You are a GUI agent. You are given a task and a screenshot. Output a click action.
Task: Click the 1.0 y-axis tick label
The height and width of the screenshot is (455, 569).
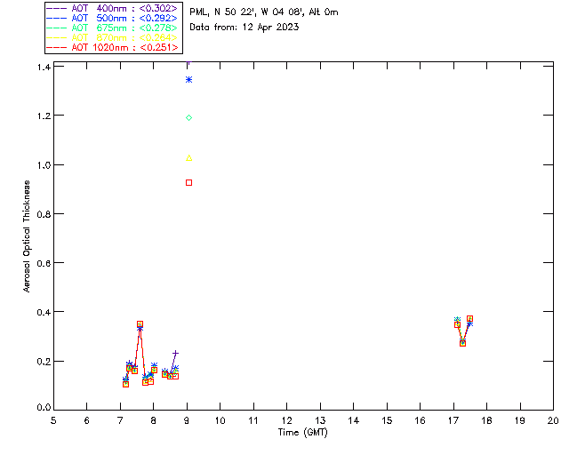click(44, 165)
